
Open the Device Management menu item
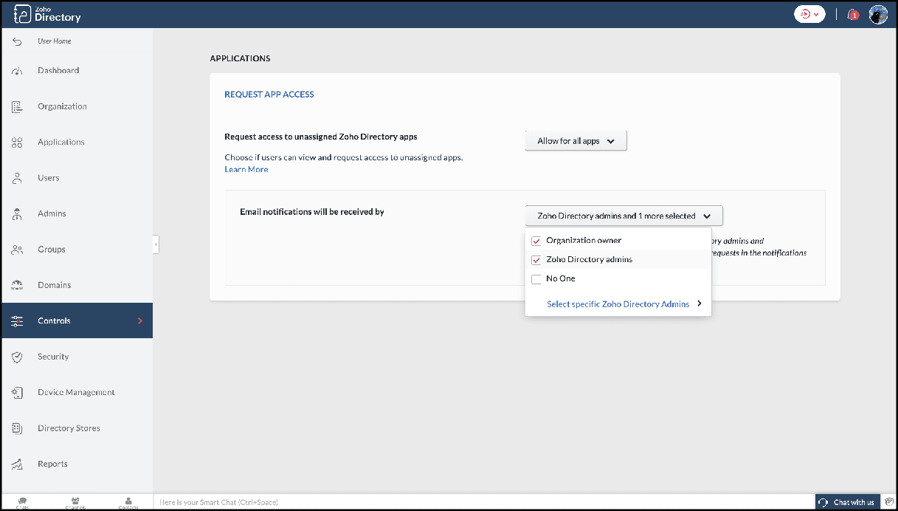[x=77, y=393]
